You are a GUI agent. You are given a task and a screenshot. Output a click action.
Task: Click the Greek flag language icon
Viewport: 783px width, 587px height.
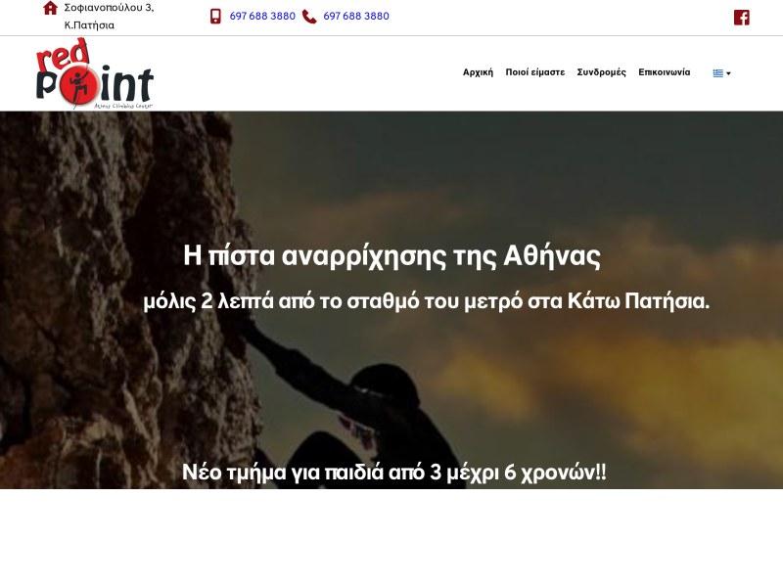coord(718,72)
